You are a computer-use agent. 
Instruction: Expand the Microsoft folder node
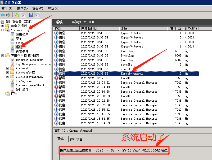[8, 68]
